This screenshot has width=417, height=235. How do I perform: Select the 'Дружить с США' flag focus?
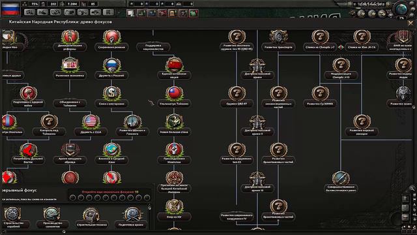[x=91, y=122]
